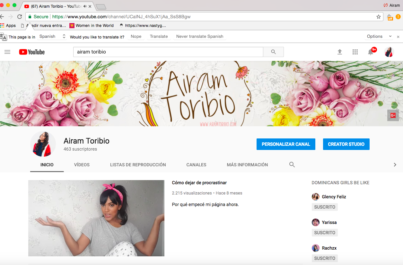Click 463 suscriptores text
The image size is (403, 265).
point(80,149)
